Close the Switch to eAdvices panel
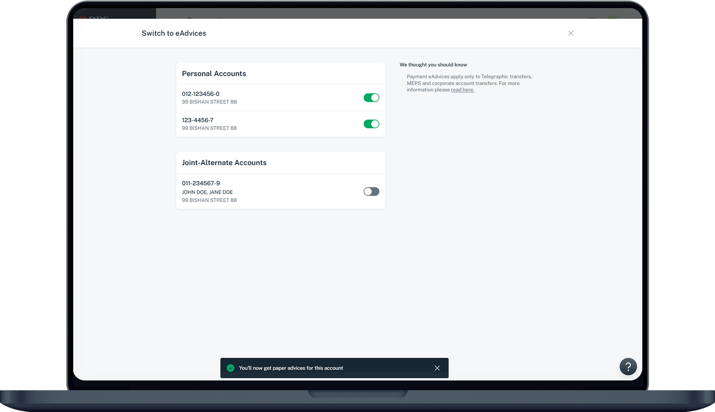 pyautogui.click(x=571, y=33)
